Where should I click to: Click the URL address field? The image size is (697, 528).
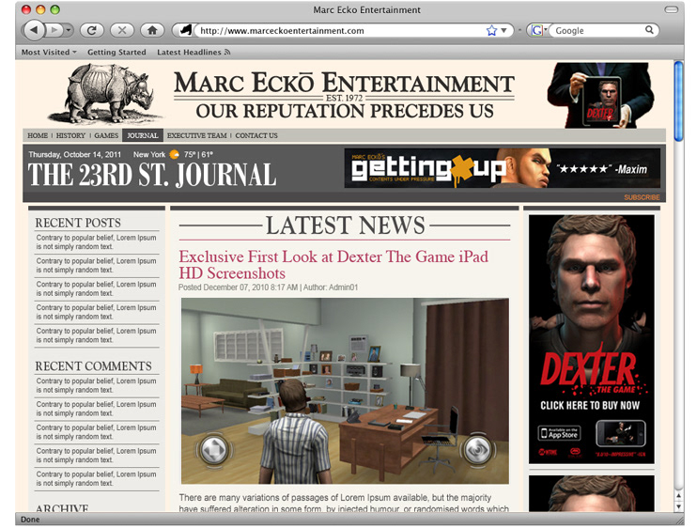pos(340,31)
